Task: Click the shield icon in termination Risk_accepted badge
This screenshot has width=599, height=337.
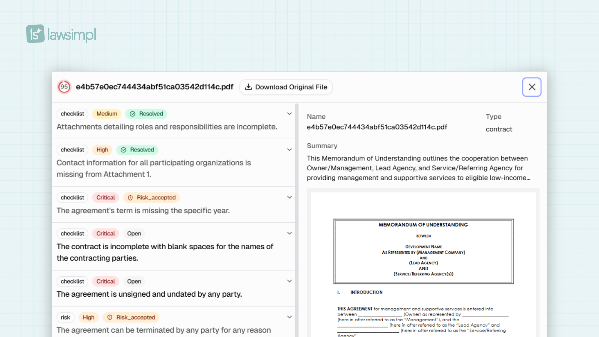Action: (110, 317)
